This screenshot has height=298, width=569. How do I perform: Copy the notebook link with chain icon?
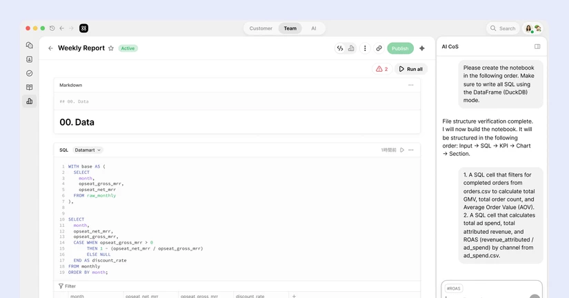[379, 48]
